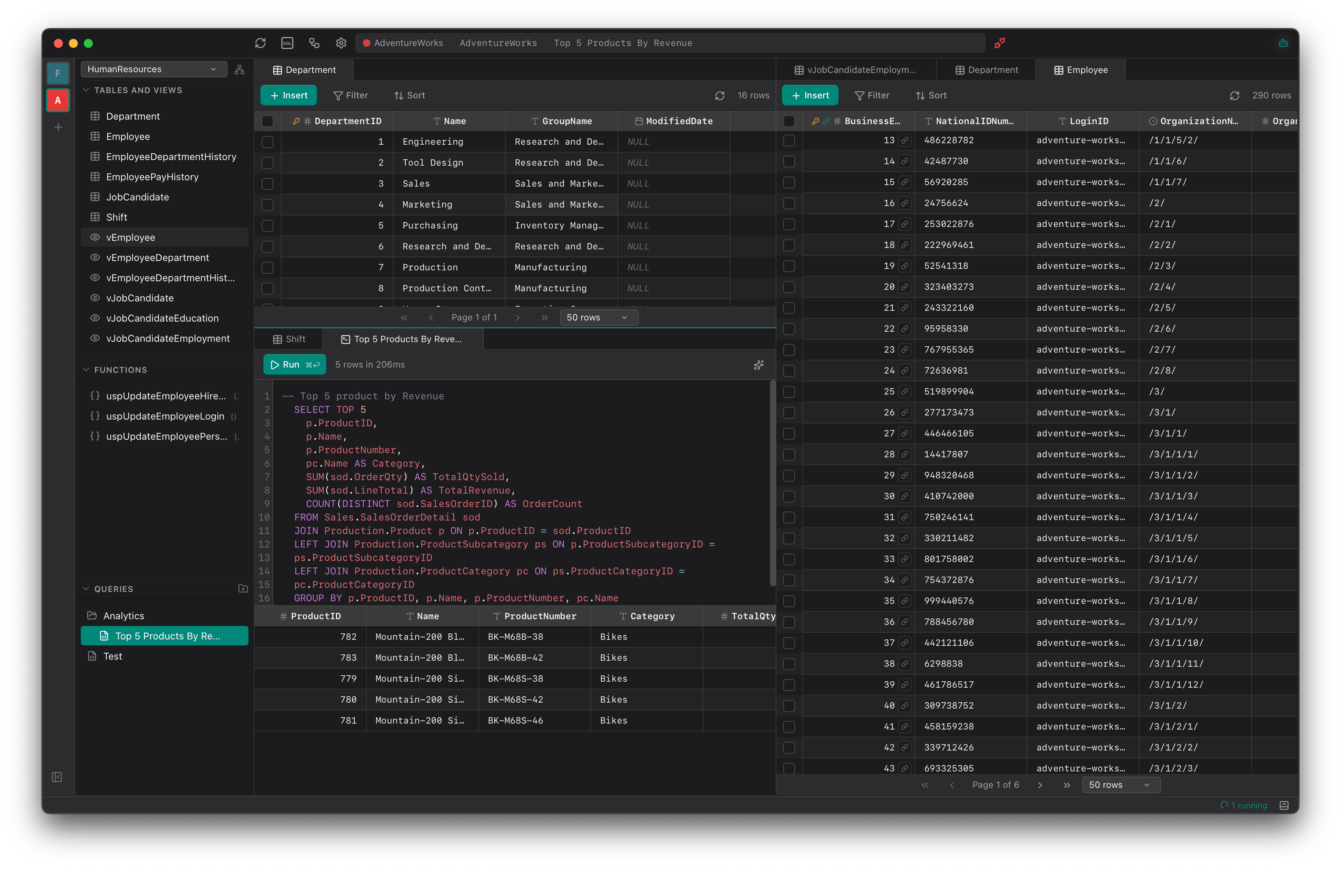Click Insert button in Employee table pane

(x=810, y=96)
